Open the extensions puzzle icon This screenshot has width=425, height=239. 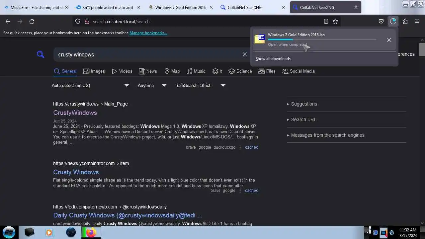(x=405, y=22)
